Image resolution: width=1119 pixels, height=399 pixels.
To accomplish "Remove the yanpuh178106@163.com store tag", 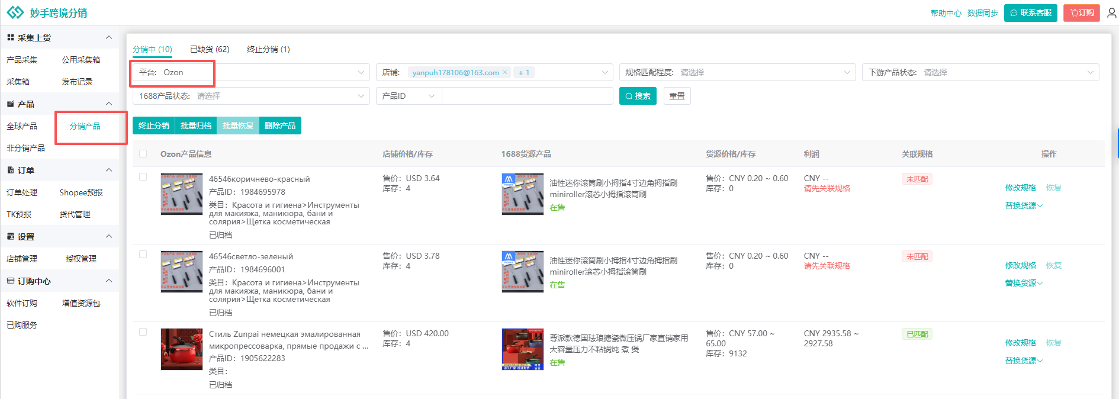I will click(x=505, y=72).
